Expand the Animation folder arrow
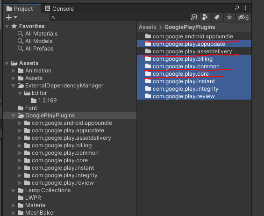 pos(13,71)
